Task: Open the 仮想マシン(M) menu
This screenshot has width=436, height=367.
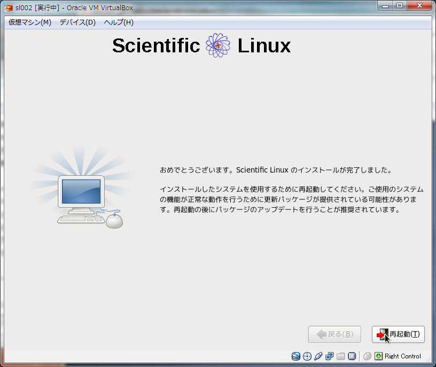Action: click(x=30, y=22)
